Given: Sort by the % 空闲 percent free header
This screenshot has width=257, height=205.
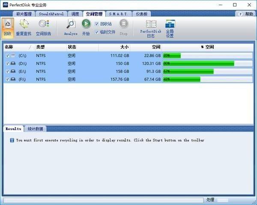Looking at the screenshot, I should [x=207, y=47].
